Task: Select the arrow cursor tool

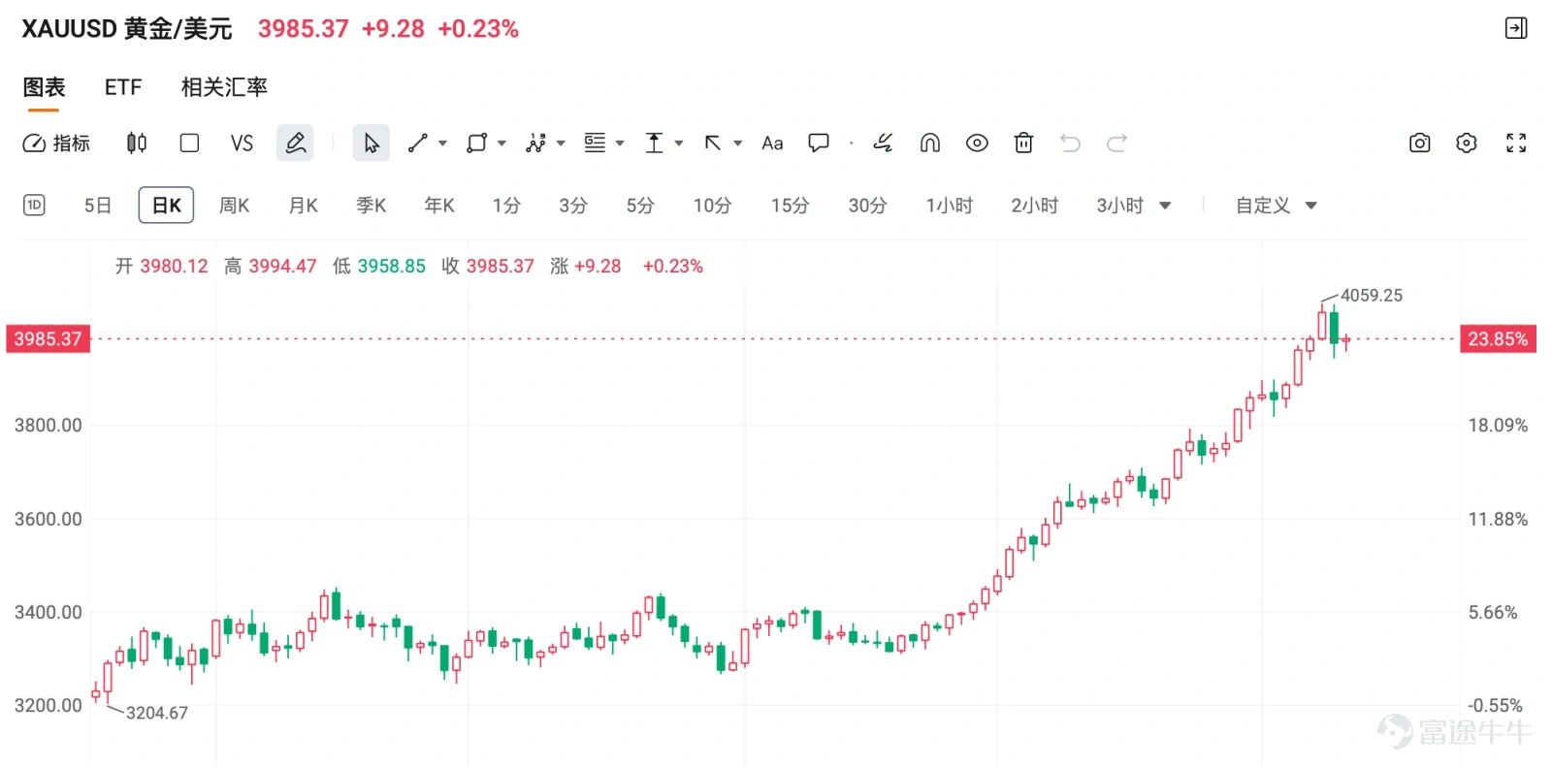Action: click(371, 144)
